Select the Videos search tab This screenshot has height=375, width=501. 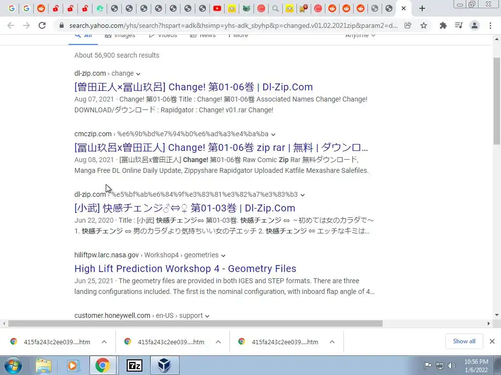[162, 35]
